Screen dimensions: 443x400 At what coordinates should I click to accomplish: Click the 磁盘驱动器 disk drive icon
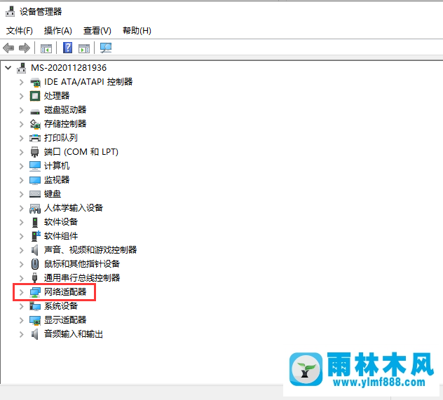coord(35,111)
